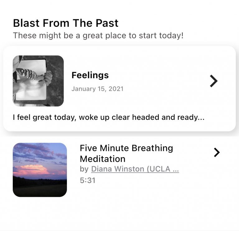Select the Feelings entry title

90,75
